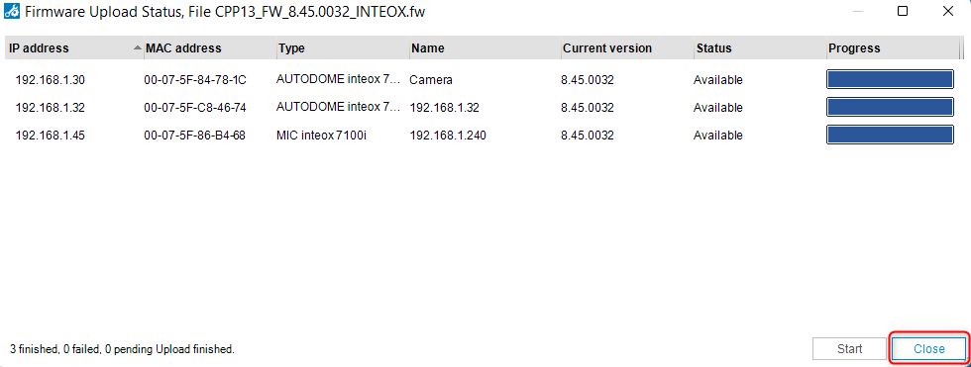Click the Configuration Manager app icon in title bar
Image resolution: width=971 pixels, height=367 pixels.
12,11
